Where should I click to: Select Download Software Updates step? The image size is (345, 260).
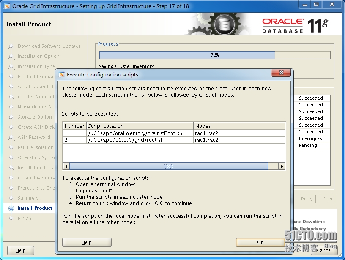(x=49, y=46)
